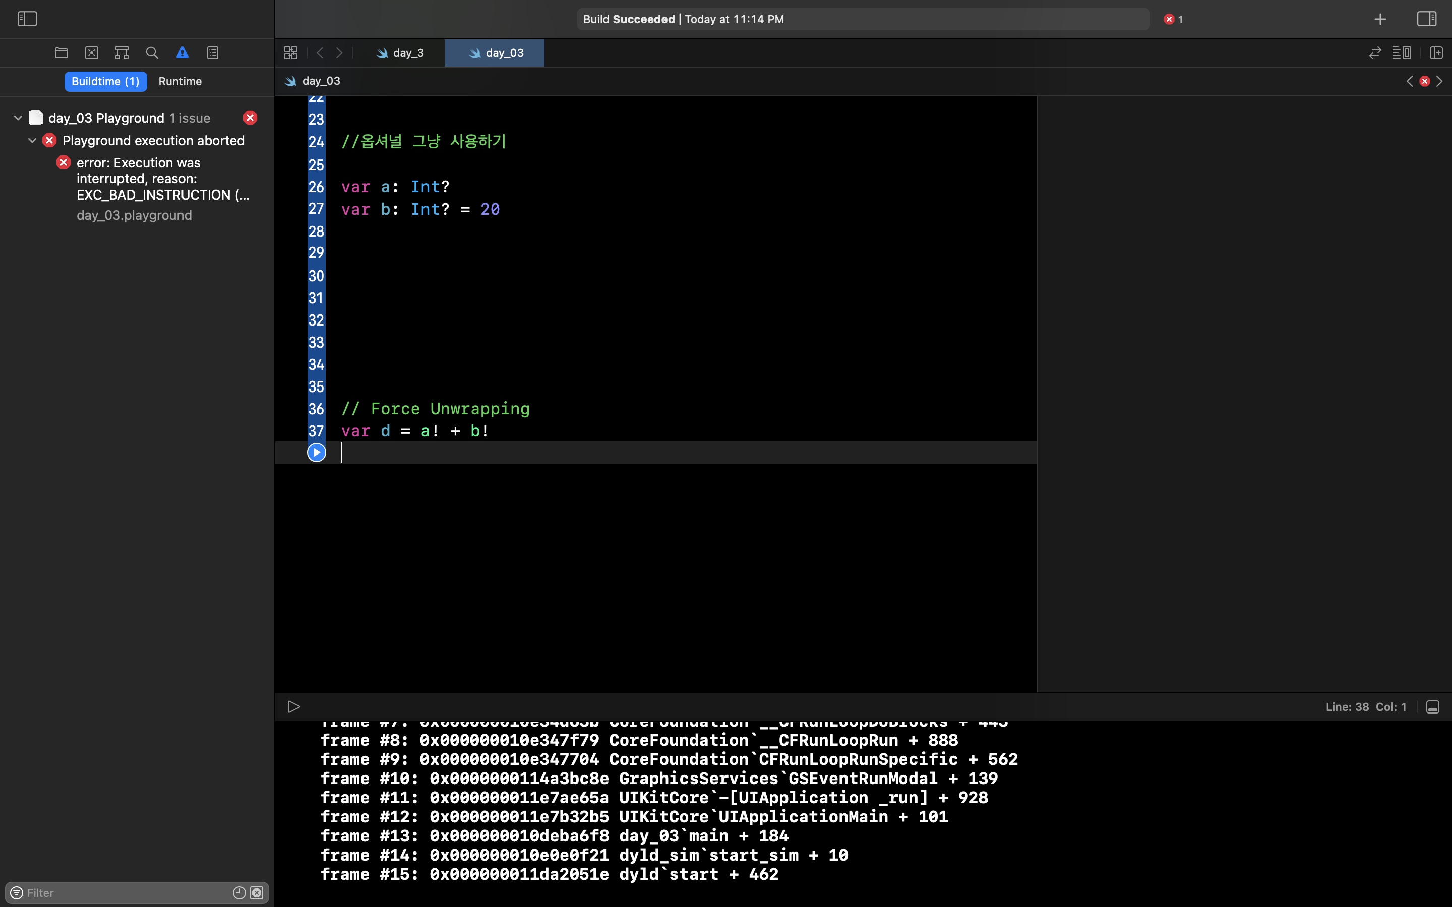Open the related items grid menu
1452x907 pixels.
[291, 53]
